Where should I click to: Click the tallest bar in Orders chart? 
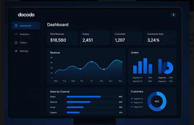point(145,66)
